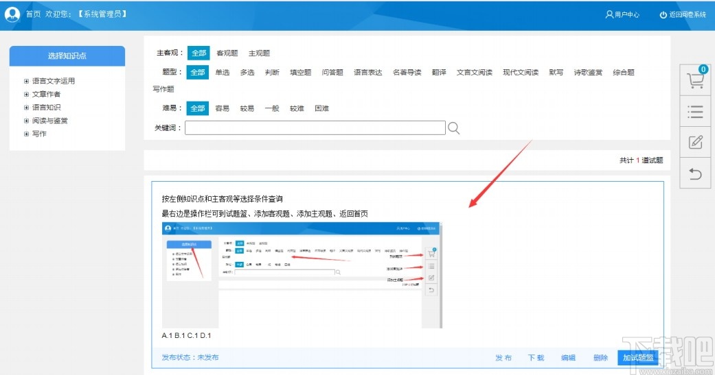Filter question type 综合题

624,73
